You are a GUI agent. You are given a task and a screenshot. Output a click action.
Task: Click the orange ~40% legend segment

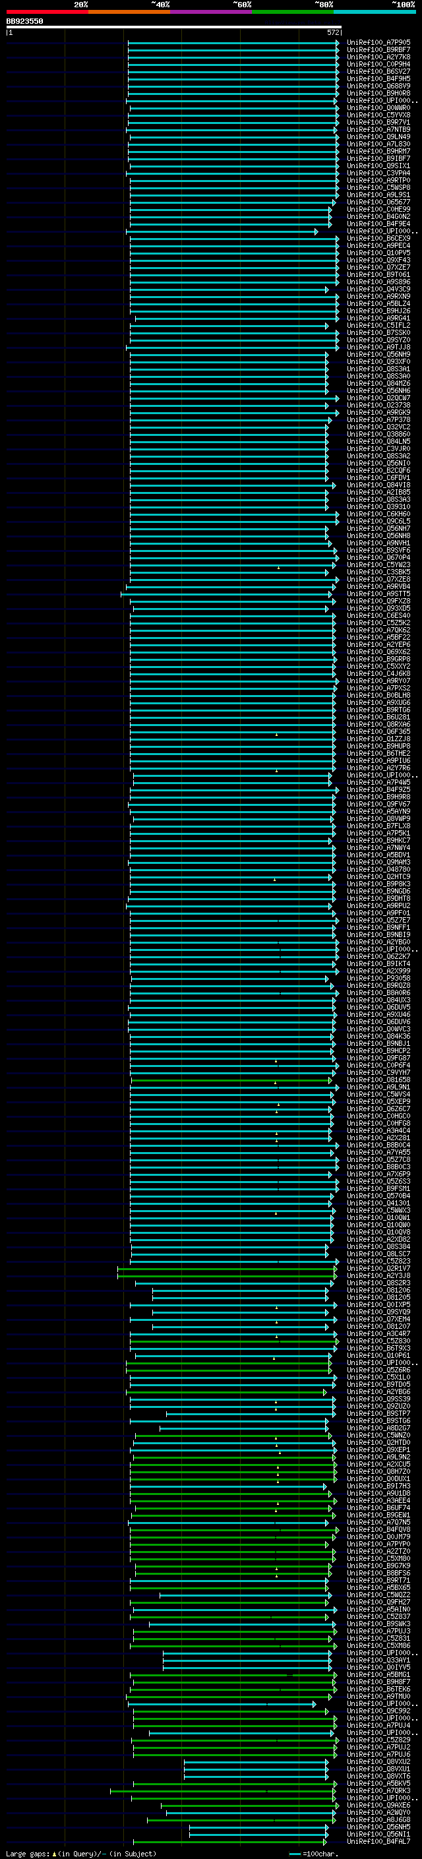(x=129, y=12)
